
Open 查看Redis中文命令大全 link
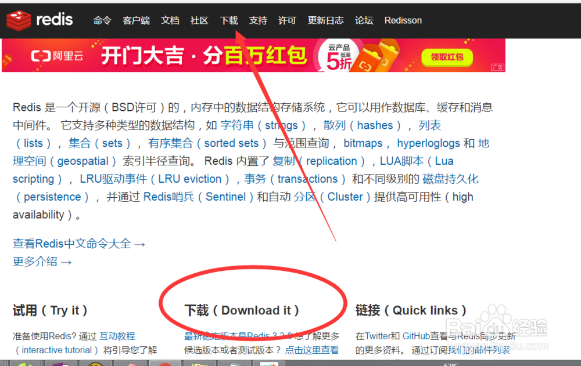pyautogui.click(x=78, y=244)
